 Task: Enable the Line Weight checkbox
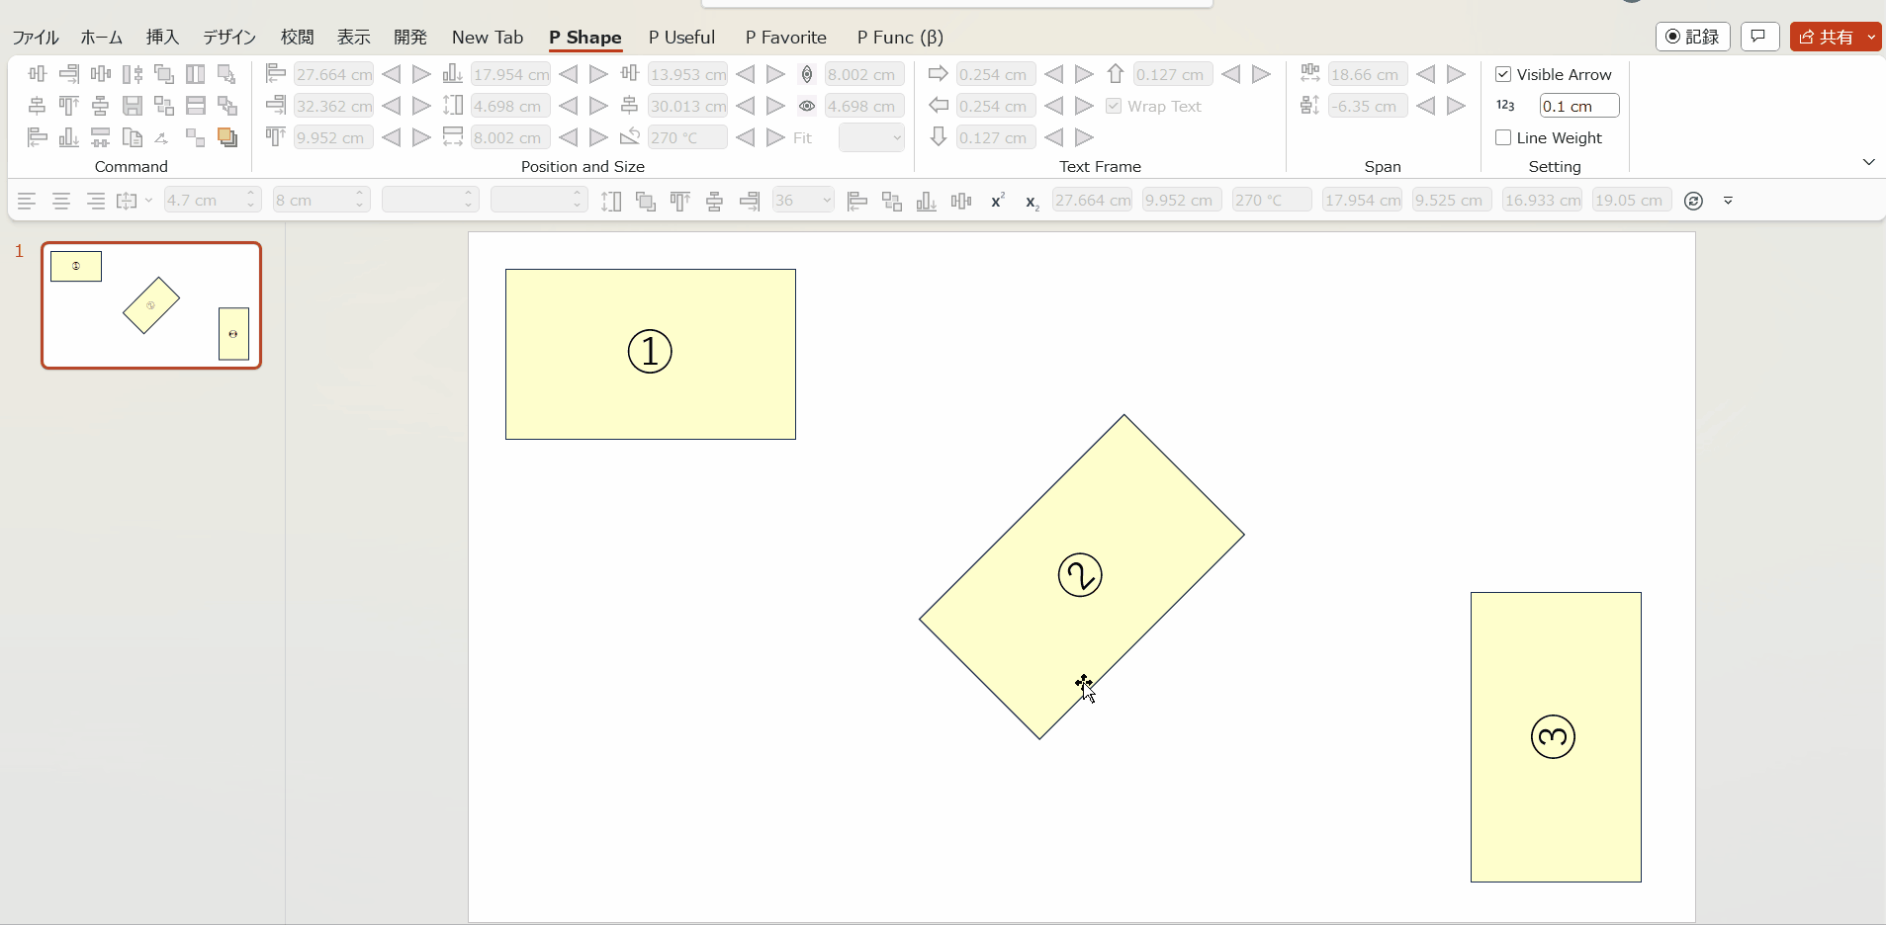coord(1501,138)
